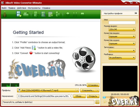Screen dimensions: 140x107
Task: Open the Инструменты menu
Action: [x=34, y=8]
